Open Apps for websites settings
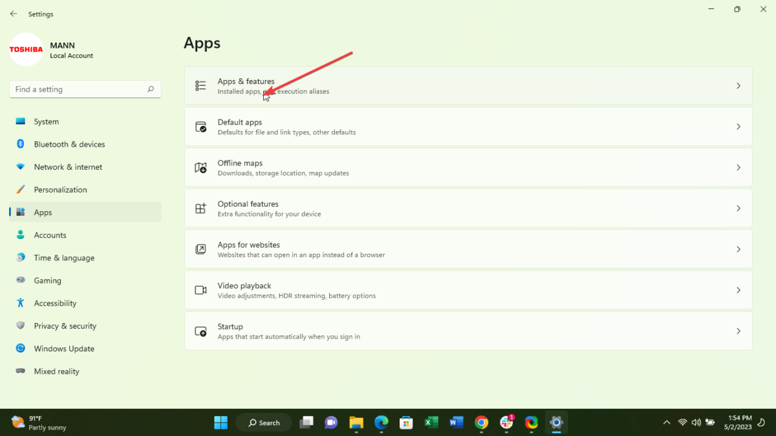The height and width of the screenshot is (436, 776). click(468, 249)
